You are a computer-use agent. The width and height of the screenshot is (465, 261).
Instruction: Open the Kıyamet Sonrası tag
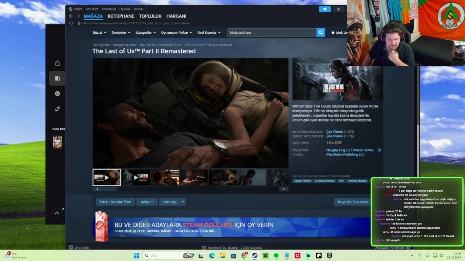click(325, 181)
